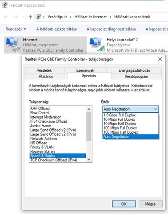The width and height of the screenshot is (168, 214).
Task: Select the Ethernet adapter icon
Action: click(x=13, y=45)
